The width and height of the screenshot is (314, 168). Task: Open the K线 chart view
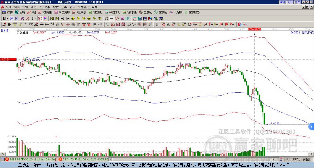point(31,12)
